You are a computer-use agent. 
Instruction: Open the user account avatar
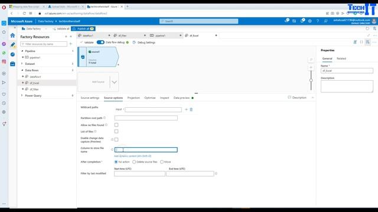(374, 21)
